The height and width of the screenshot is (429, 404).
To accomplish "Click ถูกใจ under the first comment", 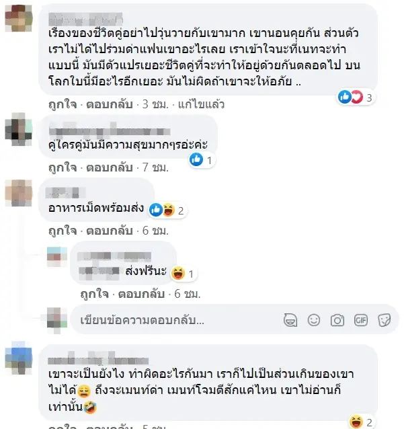I will (63, 104).
